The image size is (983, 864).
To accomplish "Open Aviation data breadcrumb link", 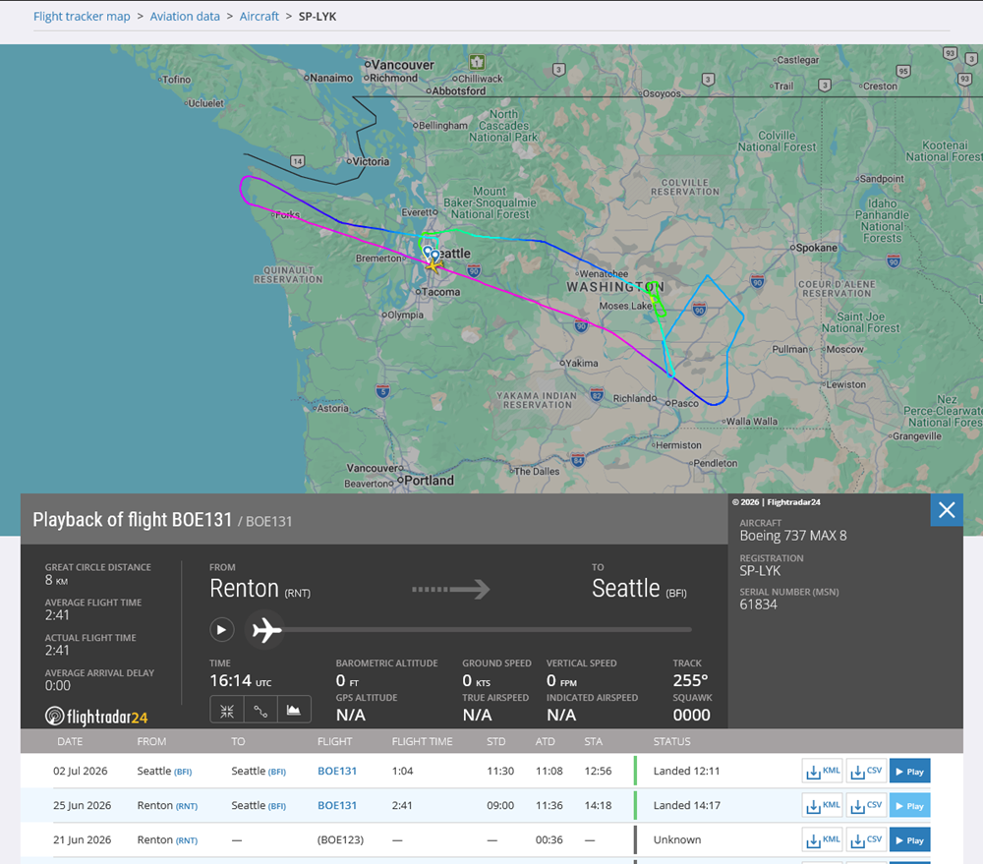I will click(x=185, y=17).
